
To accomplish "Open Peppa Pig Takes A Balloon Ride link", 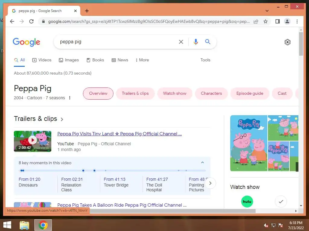I will click(122, 205).
